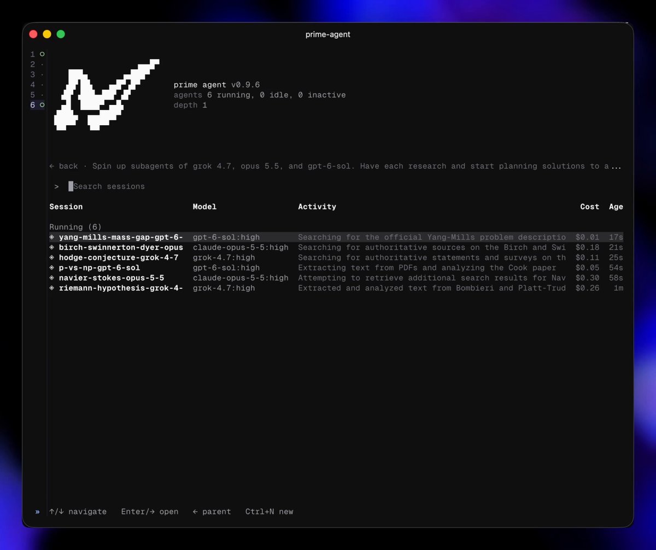Click the Age column header
The image size is (656, 550).
click(x=616, y=207)
